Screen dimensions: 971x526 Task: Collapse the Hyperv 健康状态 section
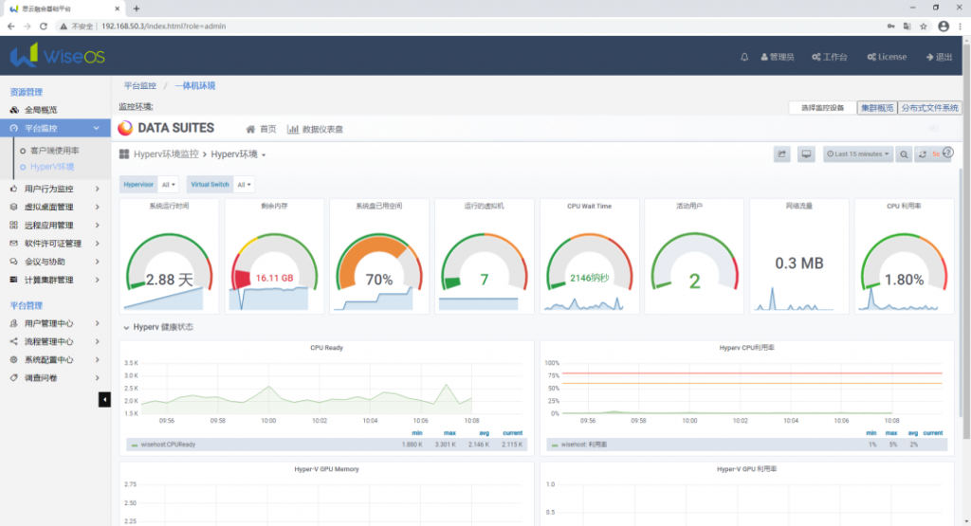coord(157,327)
